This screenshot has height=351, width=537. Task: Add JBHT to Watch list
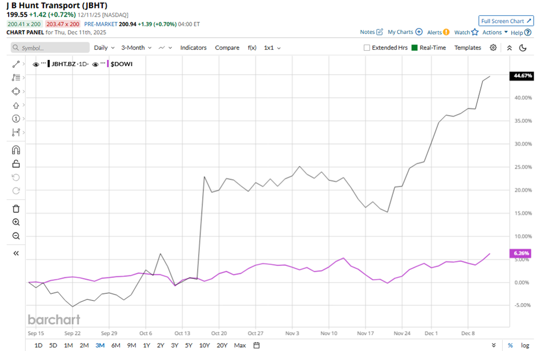[x=466, y=32]
